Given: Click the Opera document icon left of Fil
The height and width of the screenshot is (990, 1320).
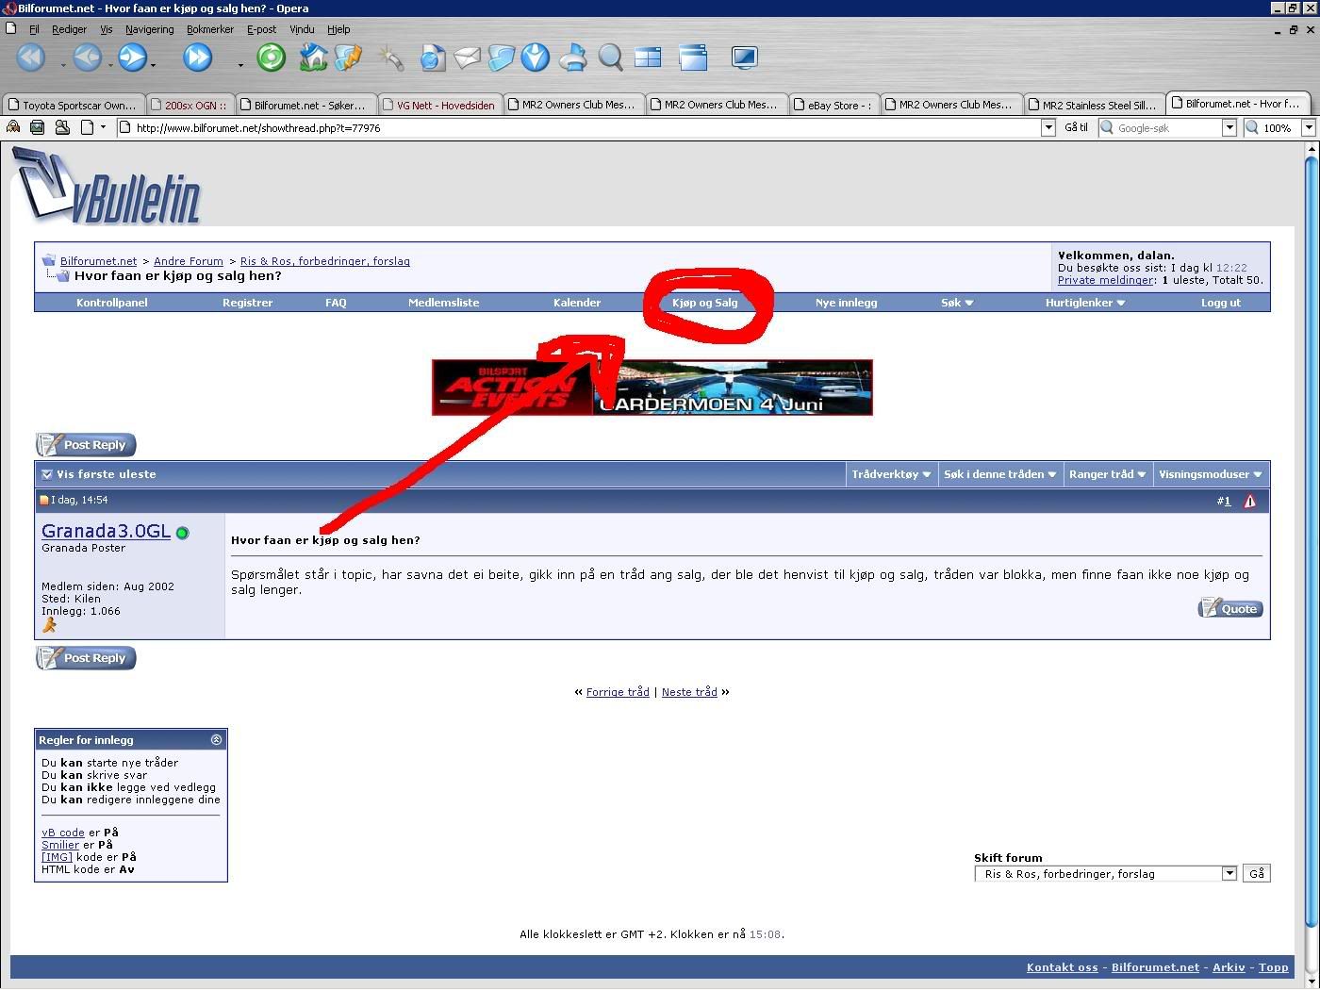Looking at the screenshot, I should point(11,29).
